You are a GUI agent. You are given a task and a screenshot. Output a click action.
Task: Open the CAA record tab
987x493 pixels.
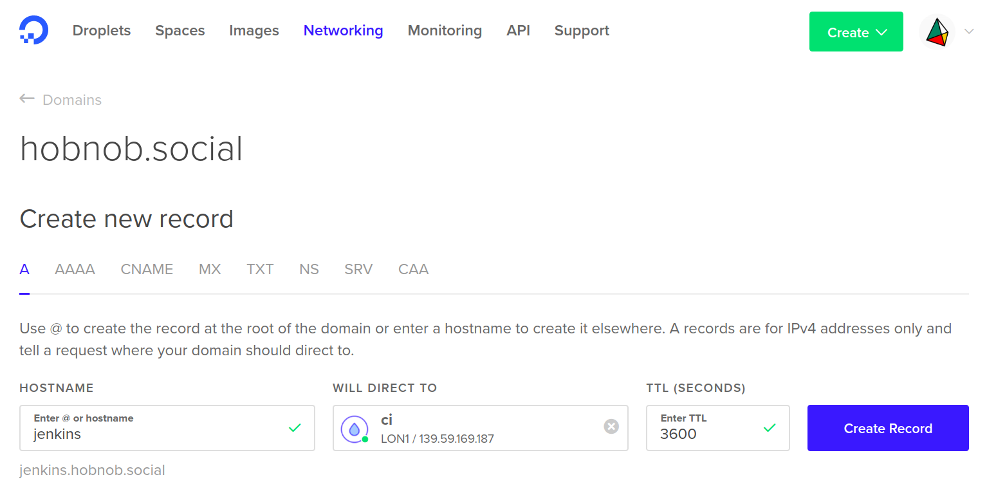(413, 270)
